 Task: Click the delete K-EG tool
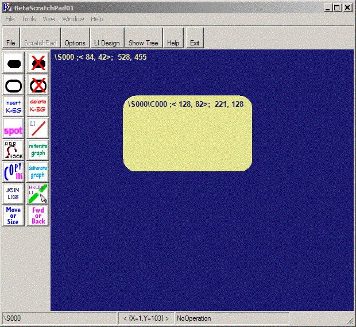coord(38,106)
